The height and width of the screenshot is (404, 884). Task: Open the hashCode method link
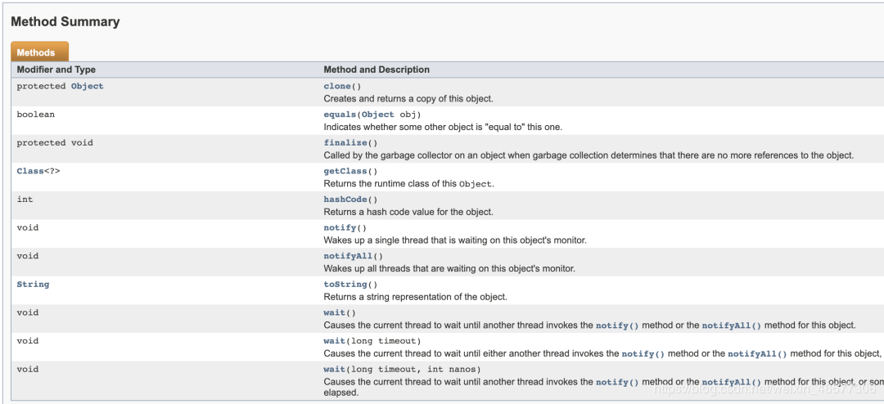[x=345, y=199]
